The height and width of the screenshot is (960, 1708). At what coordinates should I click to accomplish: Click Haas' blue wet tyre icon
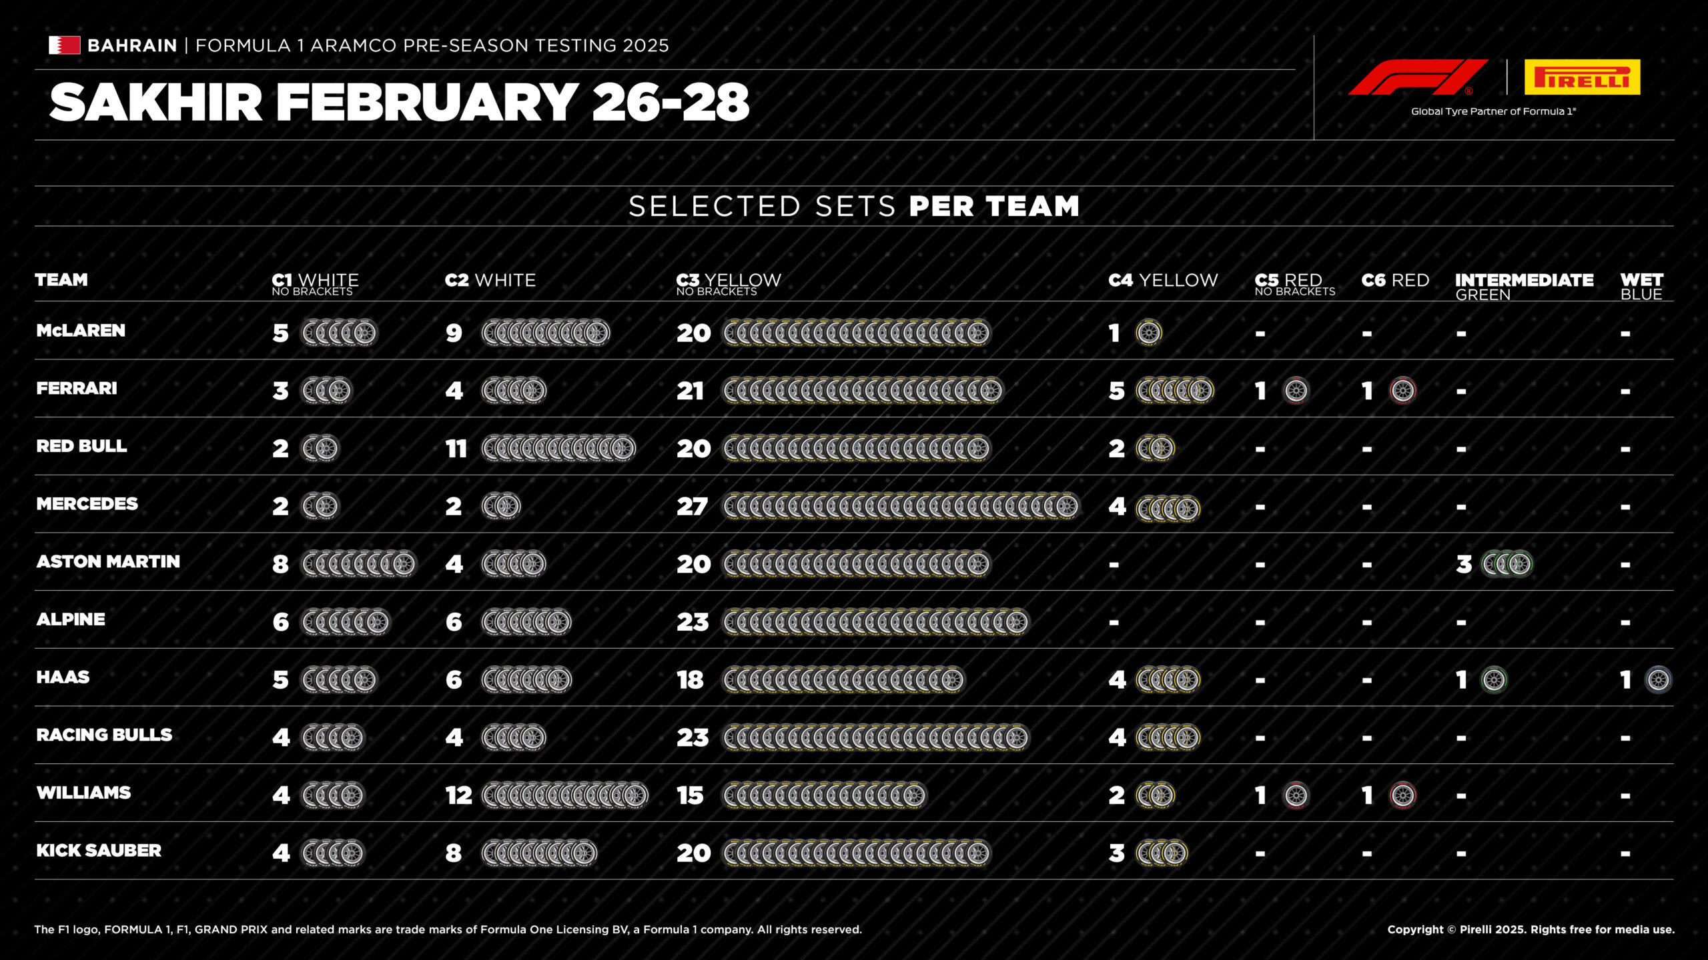(x=1659, y=680)
